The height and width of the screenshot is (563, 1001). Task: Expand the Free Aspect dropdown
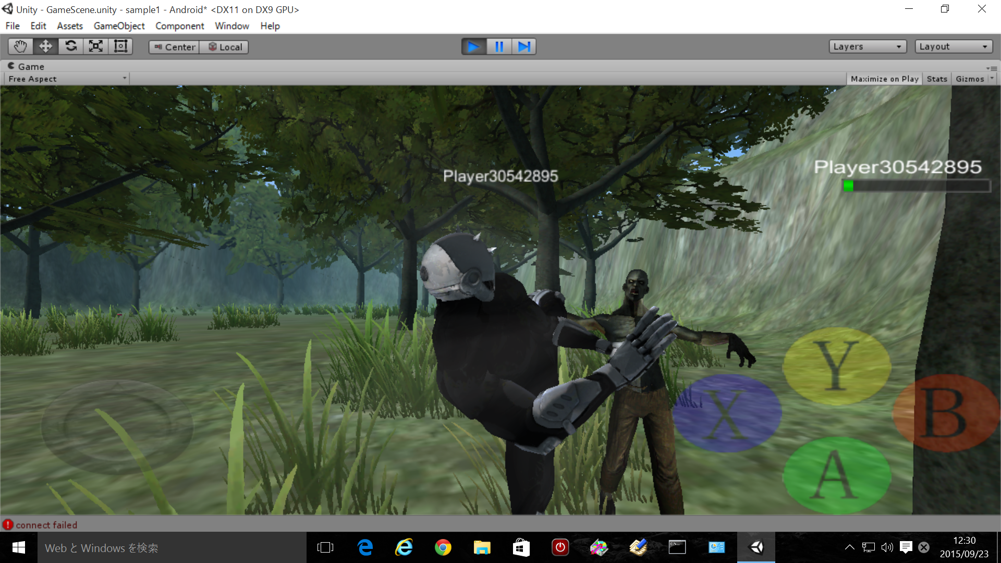[x=67, y=79]
